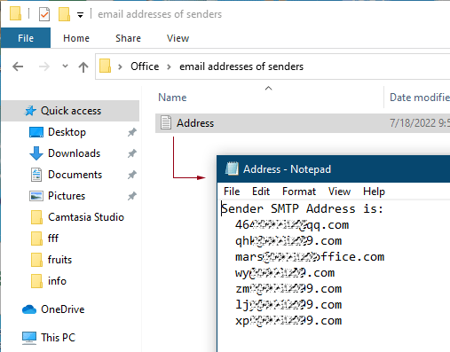
Task: Sort by the Name column header
Action: tap(172, 98)
